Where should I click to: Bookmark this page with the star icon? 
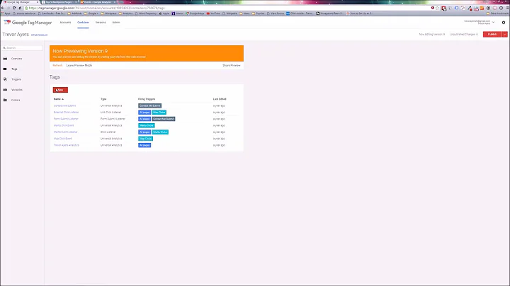[x=438, y=8]
